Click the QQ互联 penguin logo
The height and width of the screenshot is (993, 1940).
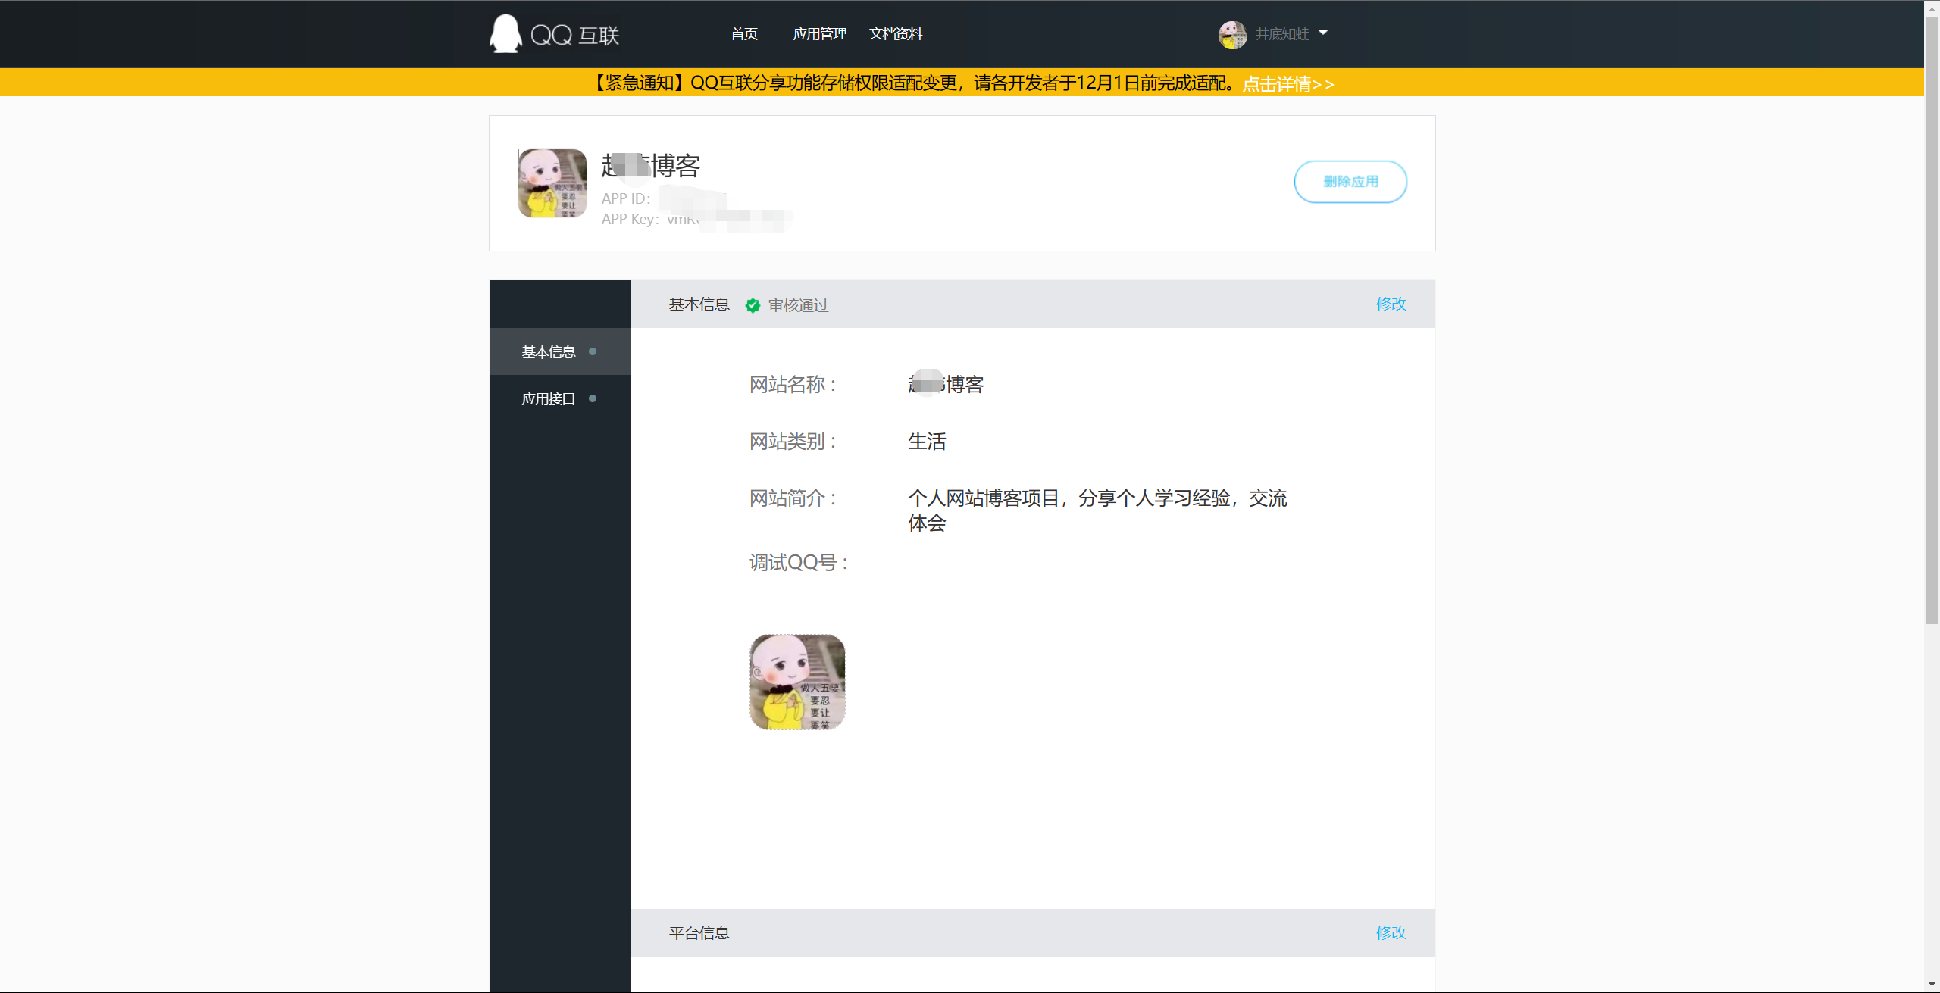[503, 33]
